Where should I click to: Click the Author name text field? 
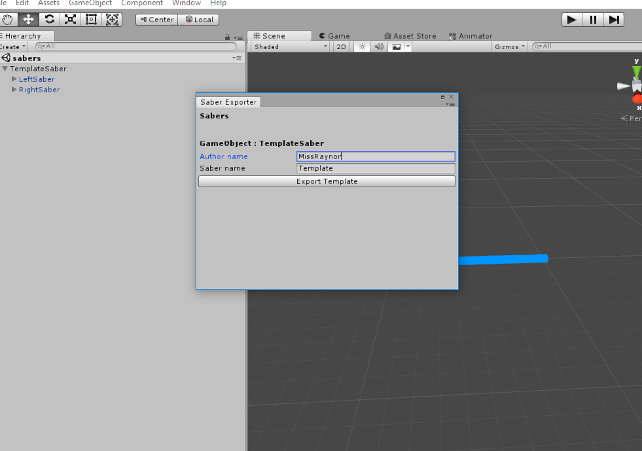click(376, 156)
